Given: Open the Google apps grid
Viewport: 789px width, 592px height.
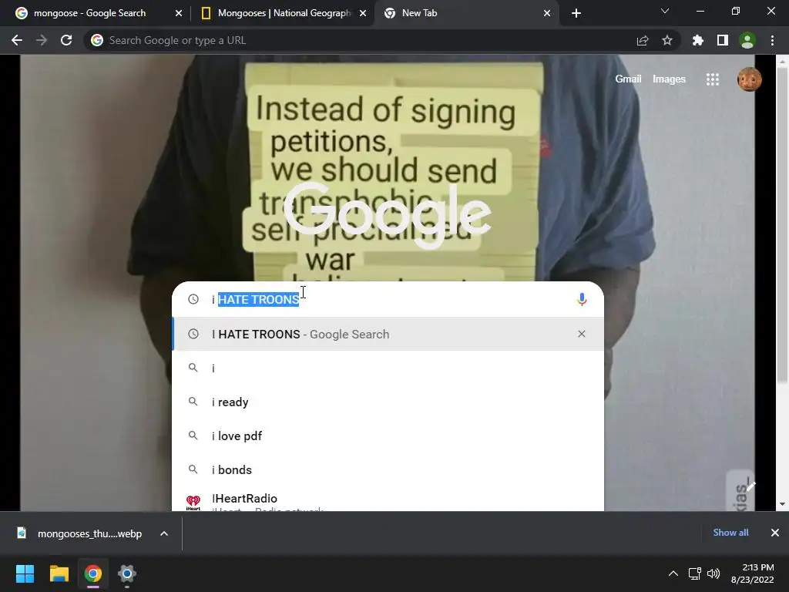Looking at the screenshot, I should pos(713,79).
